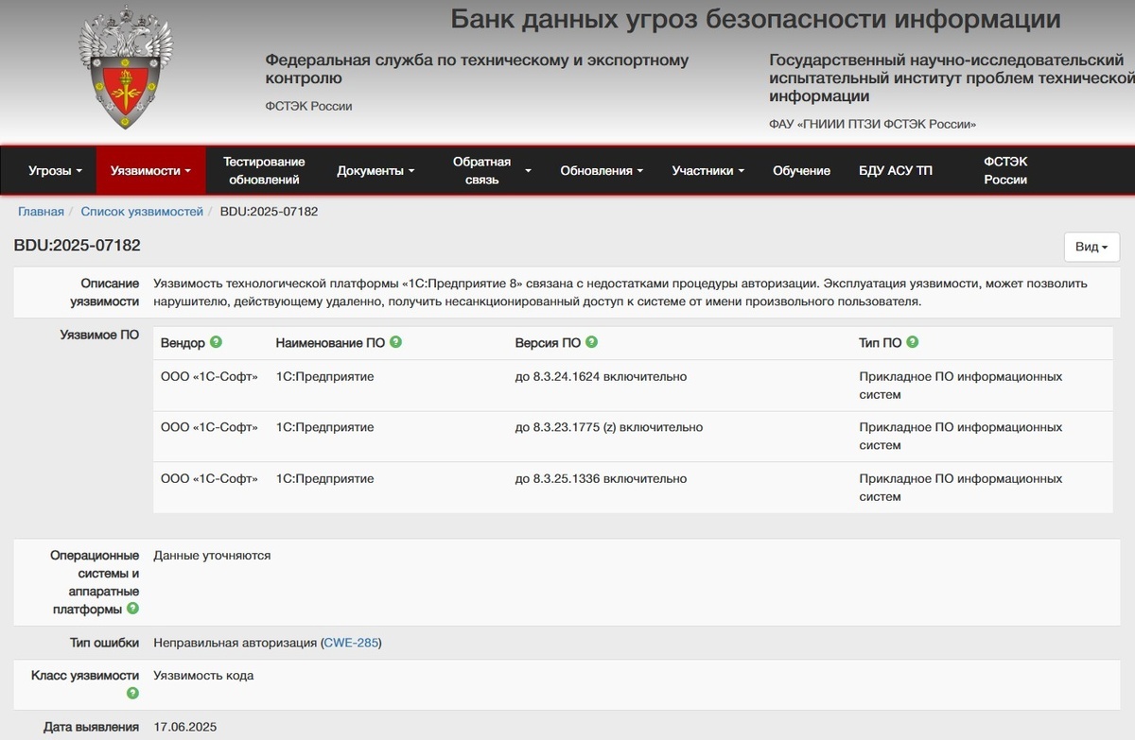Viewport: 1135px width, 740px height.
Task: Open the Вид dropdown button
Action: (x=1091, y=247)
